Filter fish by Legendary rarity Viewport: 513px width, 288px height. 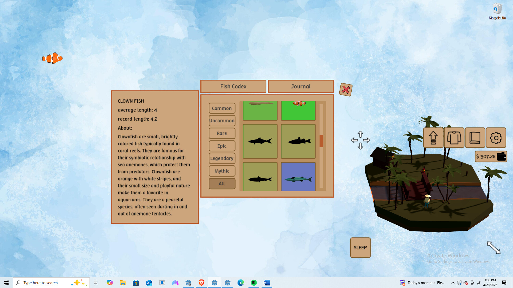click(x=222, y=158)
